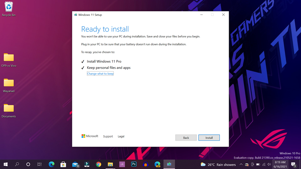
Task: Open Task View in taskbar
Action: point(39,164)
